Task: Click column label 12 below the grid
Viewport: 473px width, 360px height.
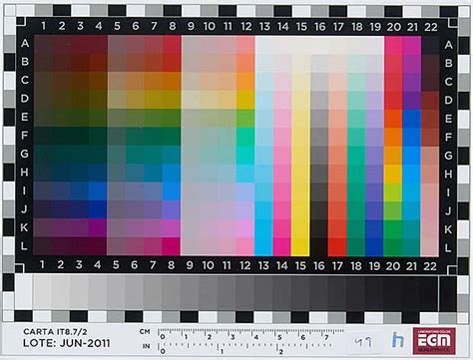Action: click(245, 265)
